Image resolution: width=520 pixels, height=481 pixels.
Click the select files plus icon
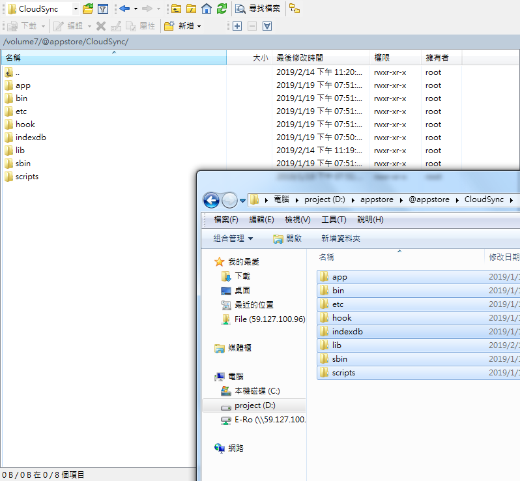(x=237, y=26)
